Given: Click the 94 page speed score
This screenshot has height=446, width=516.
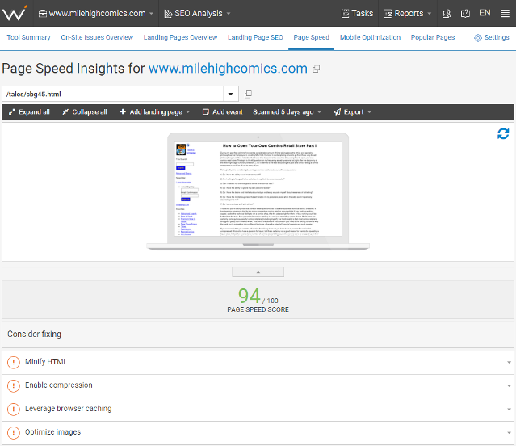Looking at the screenshot, I should [249, 296].
